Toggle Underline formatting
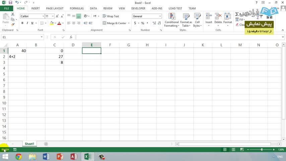Screen dimensions: 286x161 click(32, 23)
